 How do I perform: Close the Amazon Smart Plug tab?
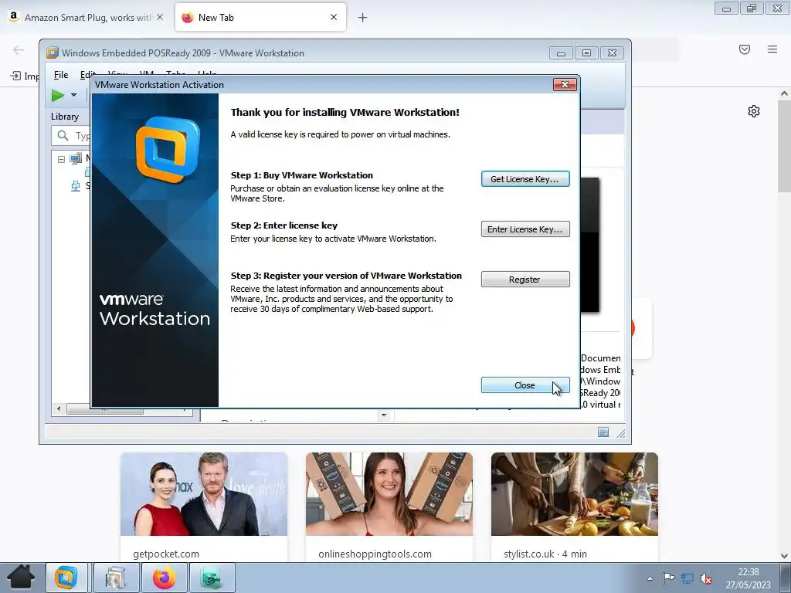(160, 17)
